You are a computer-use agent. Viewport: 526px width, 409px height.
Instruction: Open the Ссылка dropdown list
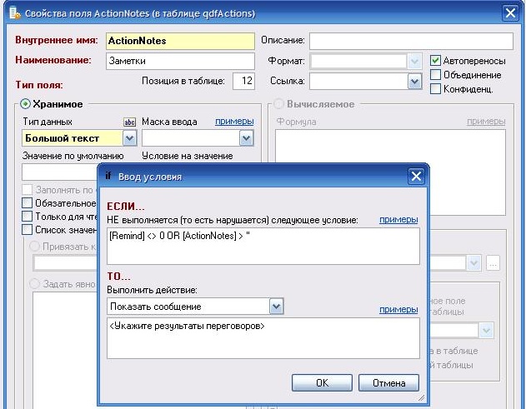(x=413, y=82)
